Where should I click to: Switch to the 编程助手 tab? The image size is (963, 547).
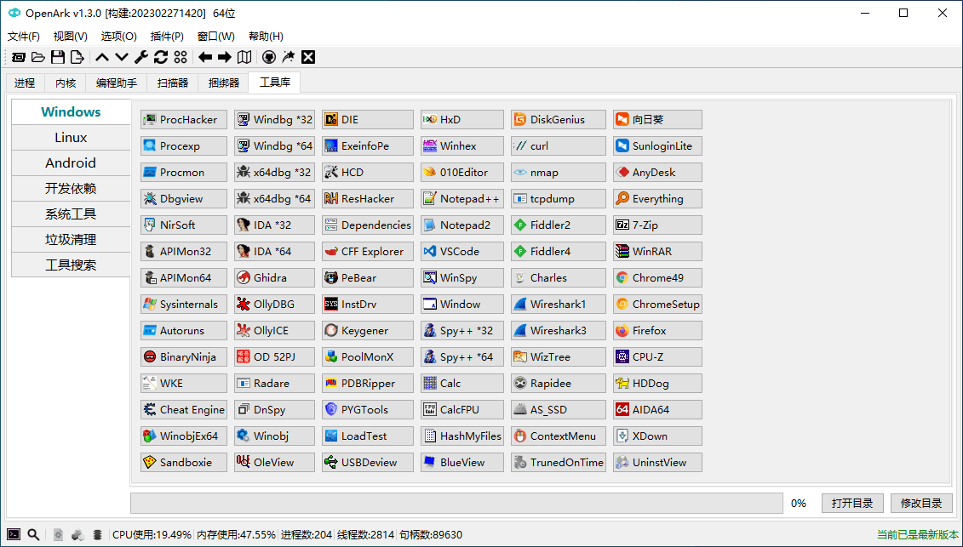pos(116,83)
